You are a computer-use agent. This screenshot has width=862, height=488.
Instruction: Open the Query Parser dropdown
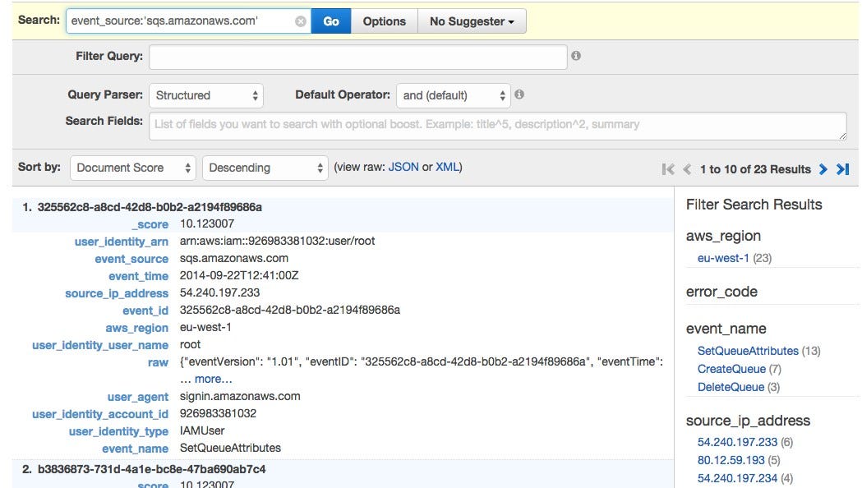[x=207, y=94]
